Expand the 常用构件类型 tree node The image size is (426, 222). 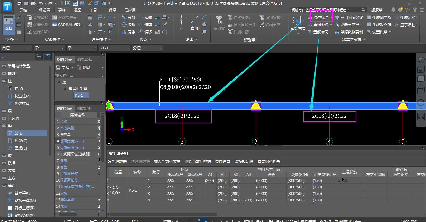[x=4, y=66]
